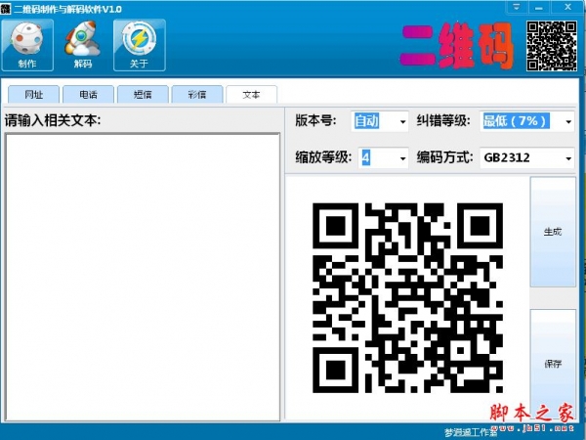Switch to the 彩信 tab
Screen dimensions: 586x440
[x=197, y=94]
